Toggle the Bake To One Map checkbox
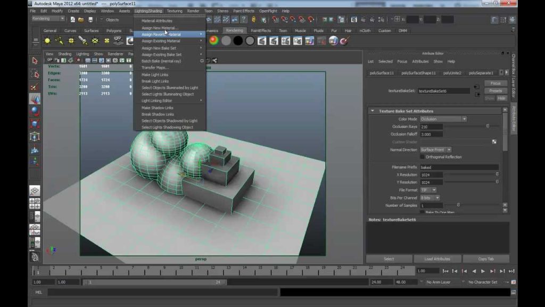 pyautogui.click(x=422, y=212)
